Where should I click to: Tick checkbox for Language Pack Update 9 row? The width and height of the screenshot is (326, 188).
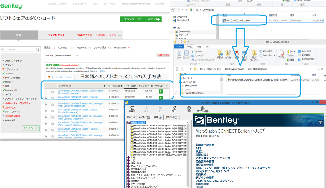[x=53, y=117]
